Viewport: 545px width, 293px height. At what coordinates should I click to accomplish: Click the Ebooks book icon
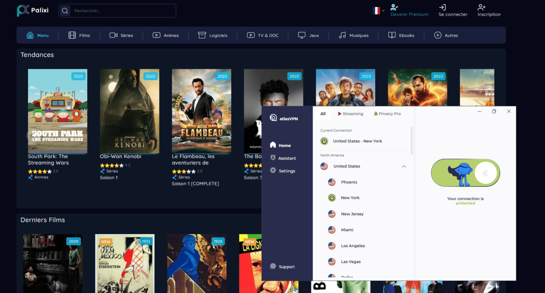(x=392, y=35)
